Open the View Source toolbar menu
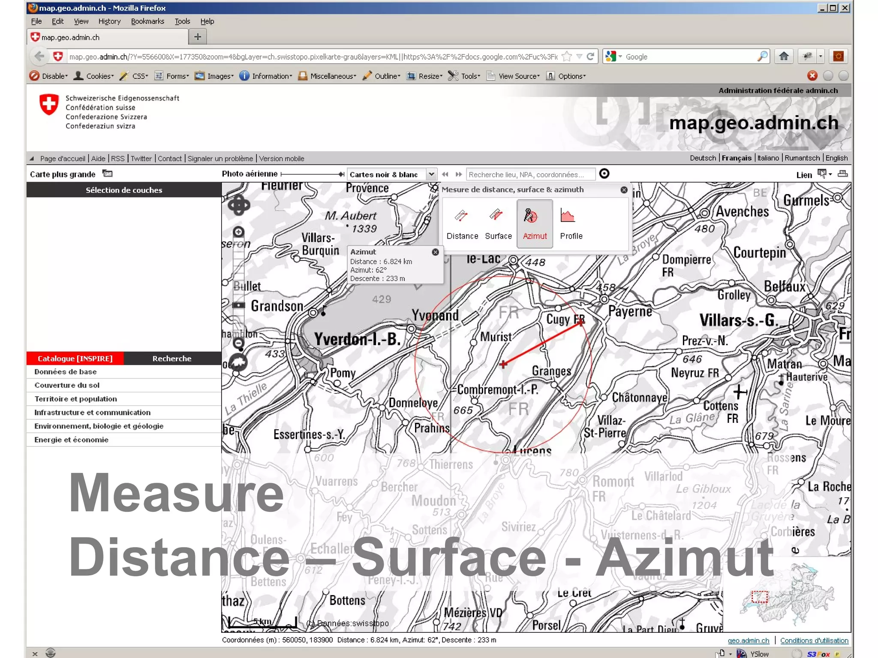Screen dimensions: 878x658 (513, 76)
